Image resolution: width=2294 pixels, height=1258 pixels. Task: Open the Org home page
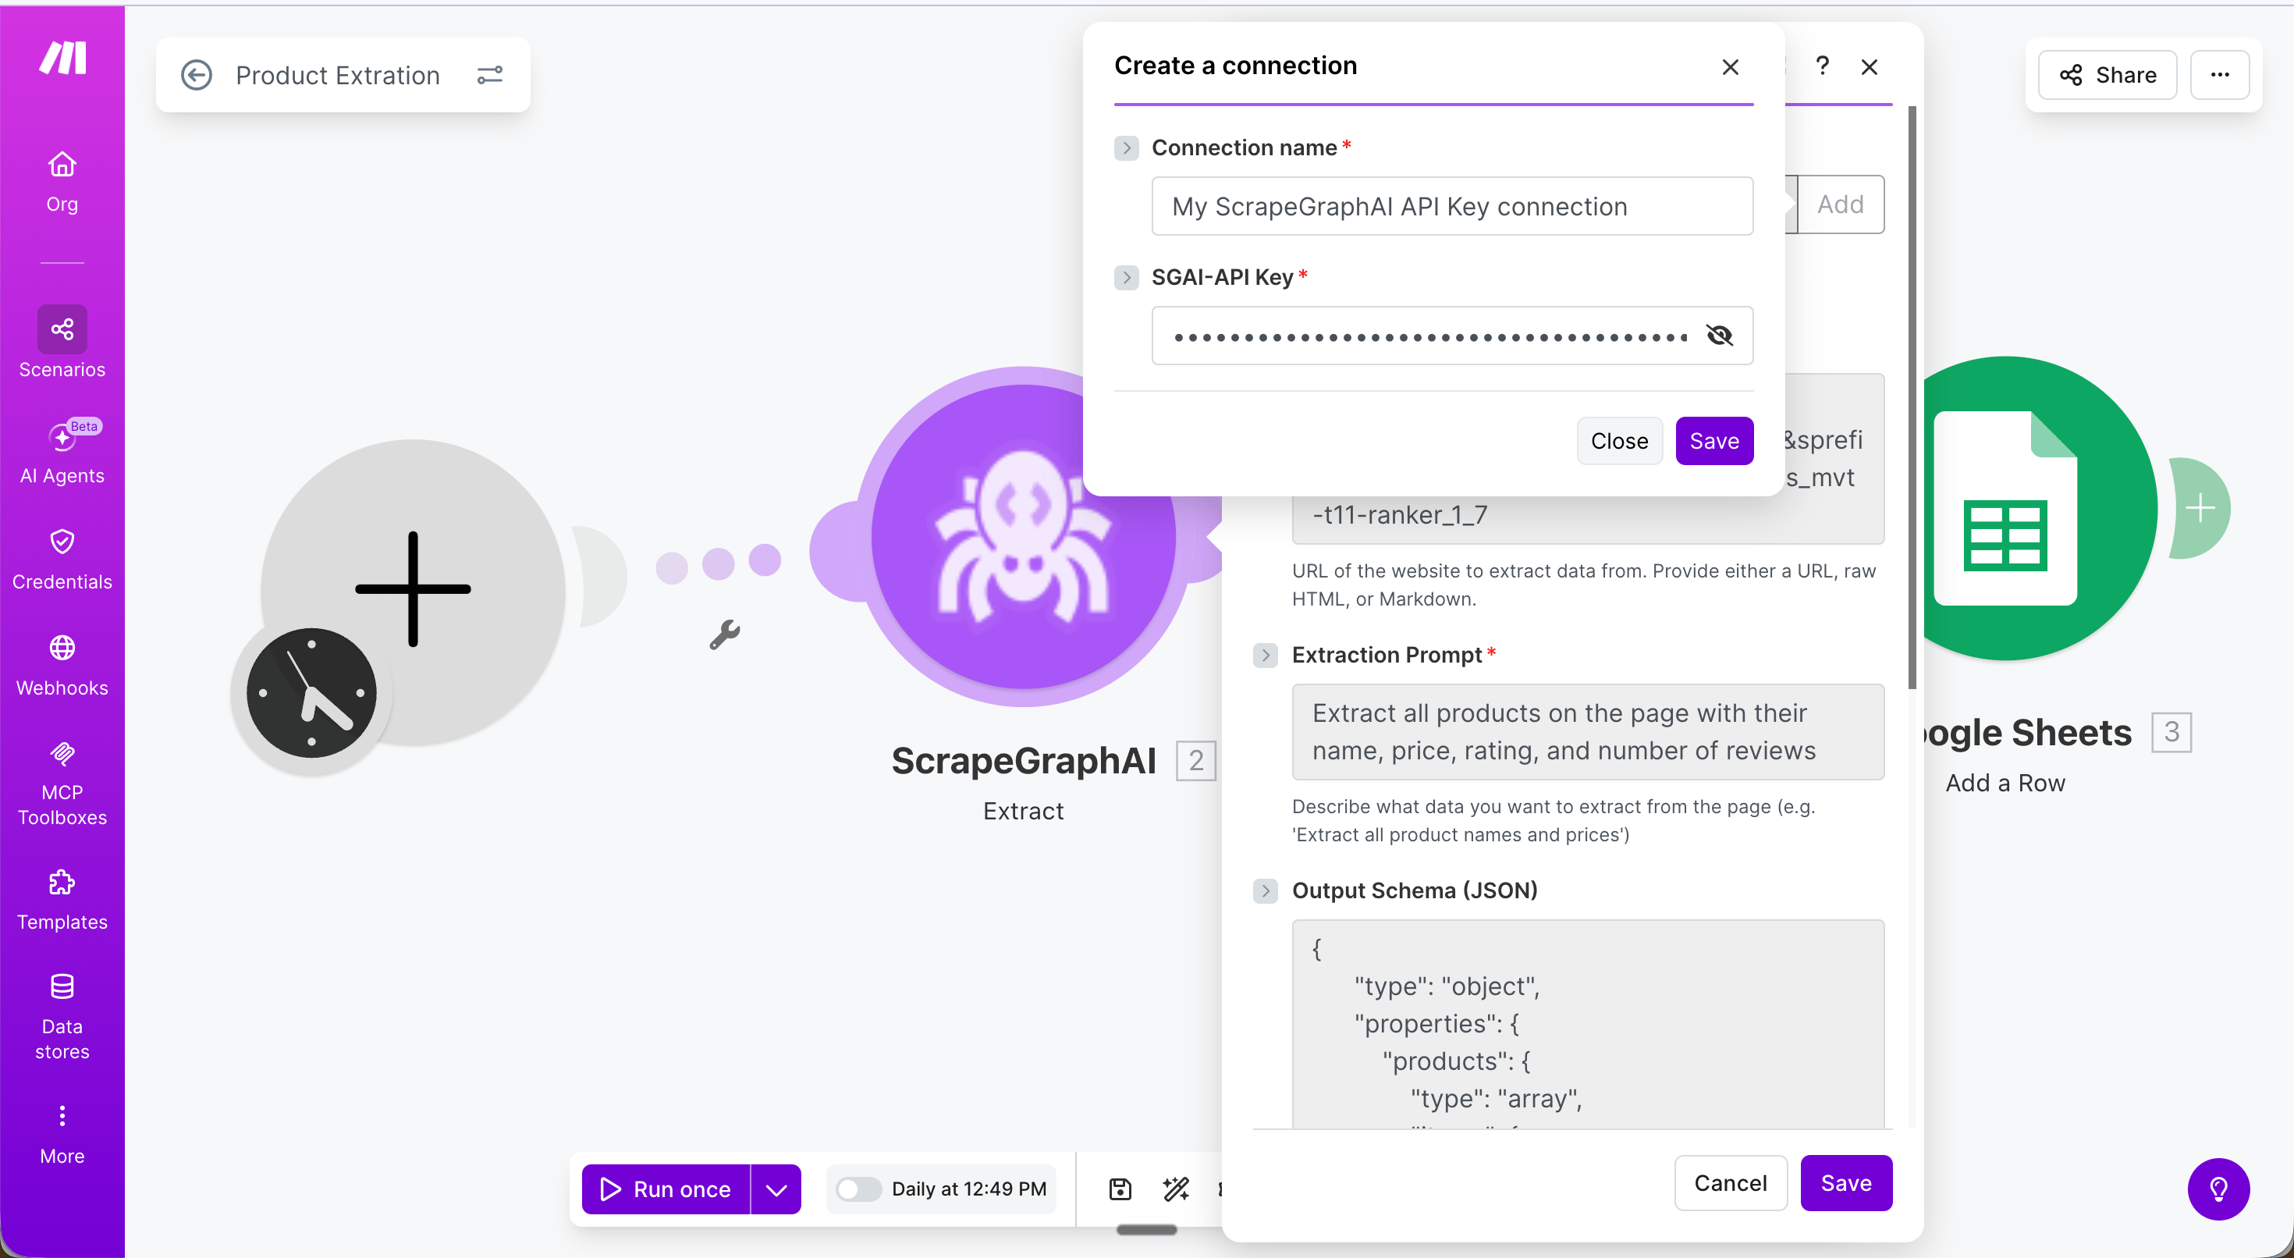[62, 182]
